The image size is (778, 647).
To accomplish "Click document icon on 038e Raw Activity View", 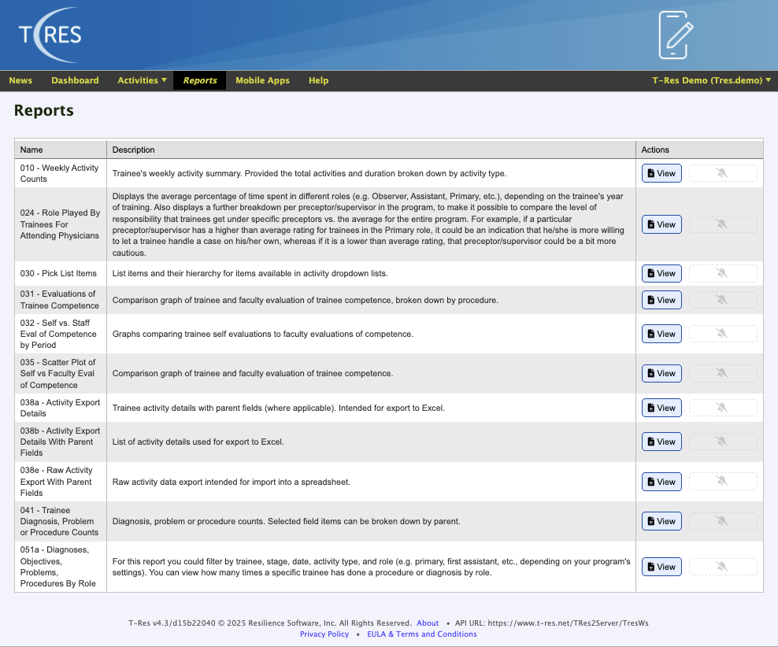I will click(650, 482).
